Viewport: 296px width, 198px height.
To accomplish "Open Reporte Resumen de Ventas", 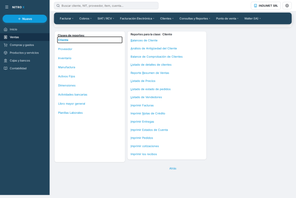I will 150,73.
